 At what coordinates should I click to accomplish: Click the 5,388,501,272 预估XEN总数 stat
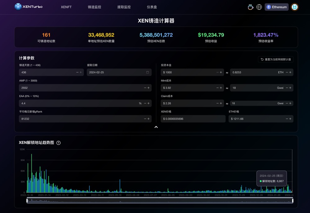[156, 37]
